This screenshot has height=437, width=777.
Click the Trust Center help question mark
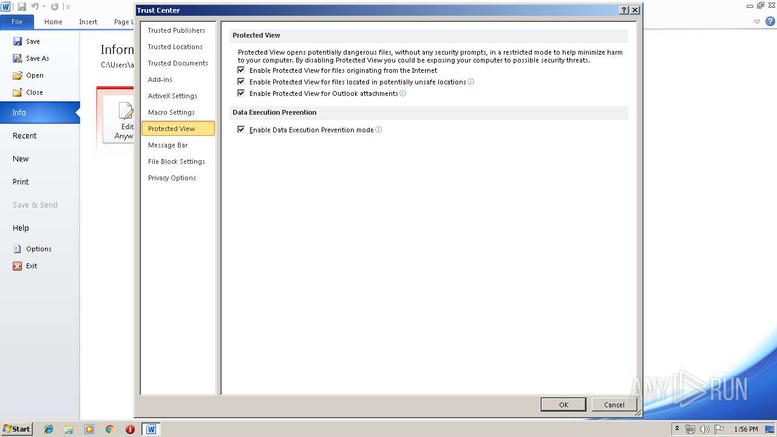click(x=624, y=10)
